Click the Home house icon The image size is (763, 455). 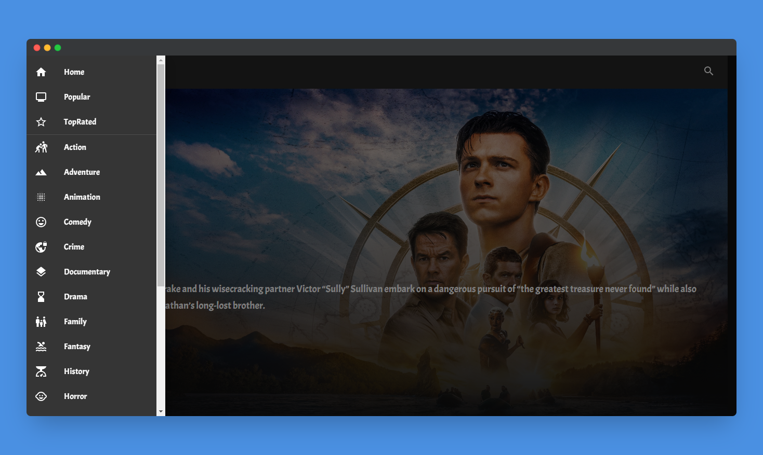pyautogui.click(x=41, y=72)
